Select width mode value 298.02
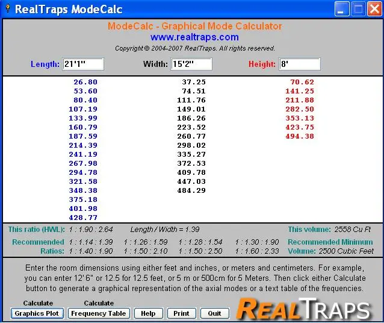The image size is (384, 323). (191, 145)
